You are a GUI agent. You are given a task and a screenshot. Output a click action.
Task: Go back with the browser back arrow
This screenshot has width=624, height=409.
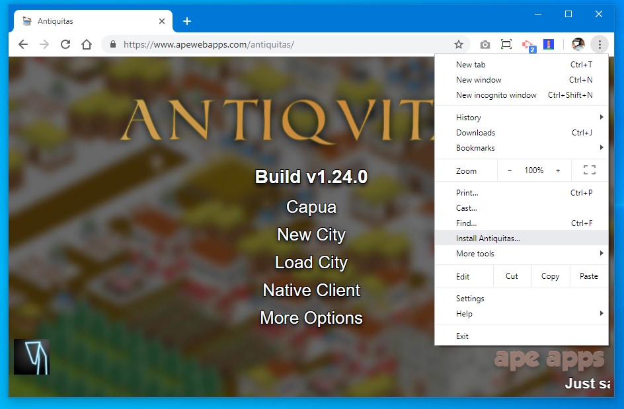coord(23,44)
